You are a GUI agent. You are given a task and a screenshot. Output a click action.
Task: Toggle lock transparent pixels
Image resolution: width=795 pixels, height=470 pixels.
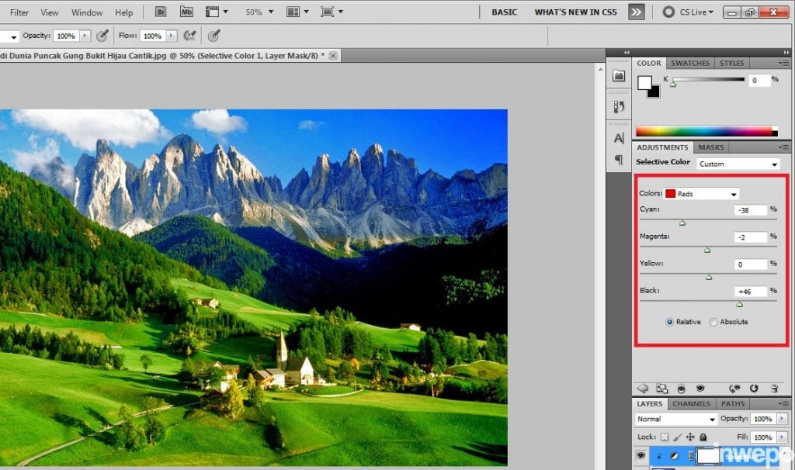coord(665,437)
